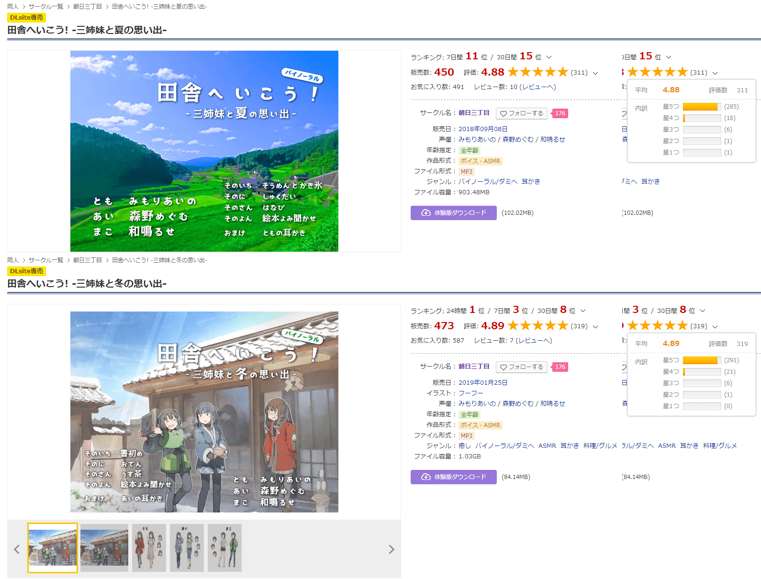Select the highlighted first gallery thumbnail
This screenshot has height=579, width=761.
pos(53,548)
